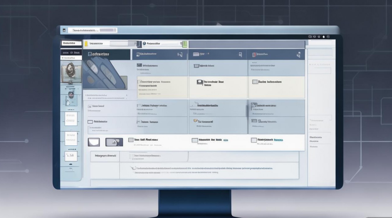Image resolution: width=392 pixels, height=218 pixels.
Task: Click the white button above the left sidebar
Action: (x=71, y=43)
